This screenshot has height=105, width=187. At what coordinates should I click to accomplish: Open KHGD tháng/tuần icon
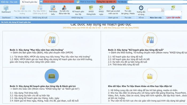coord(91,8)
